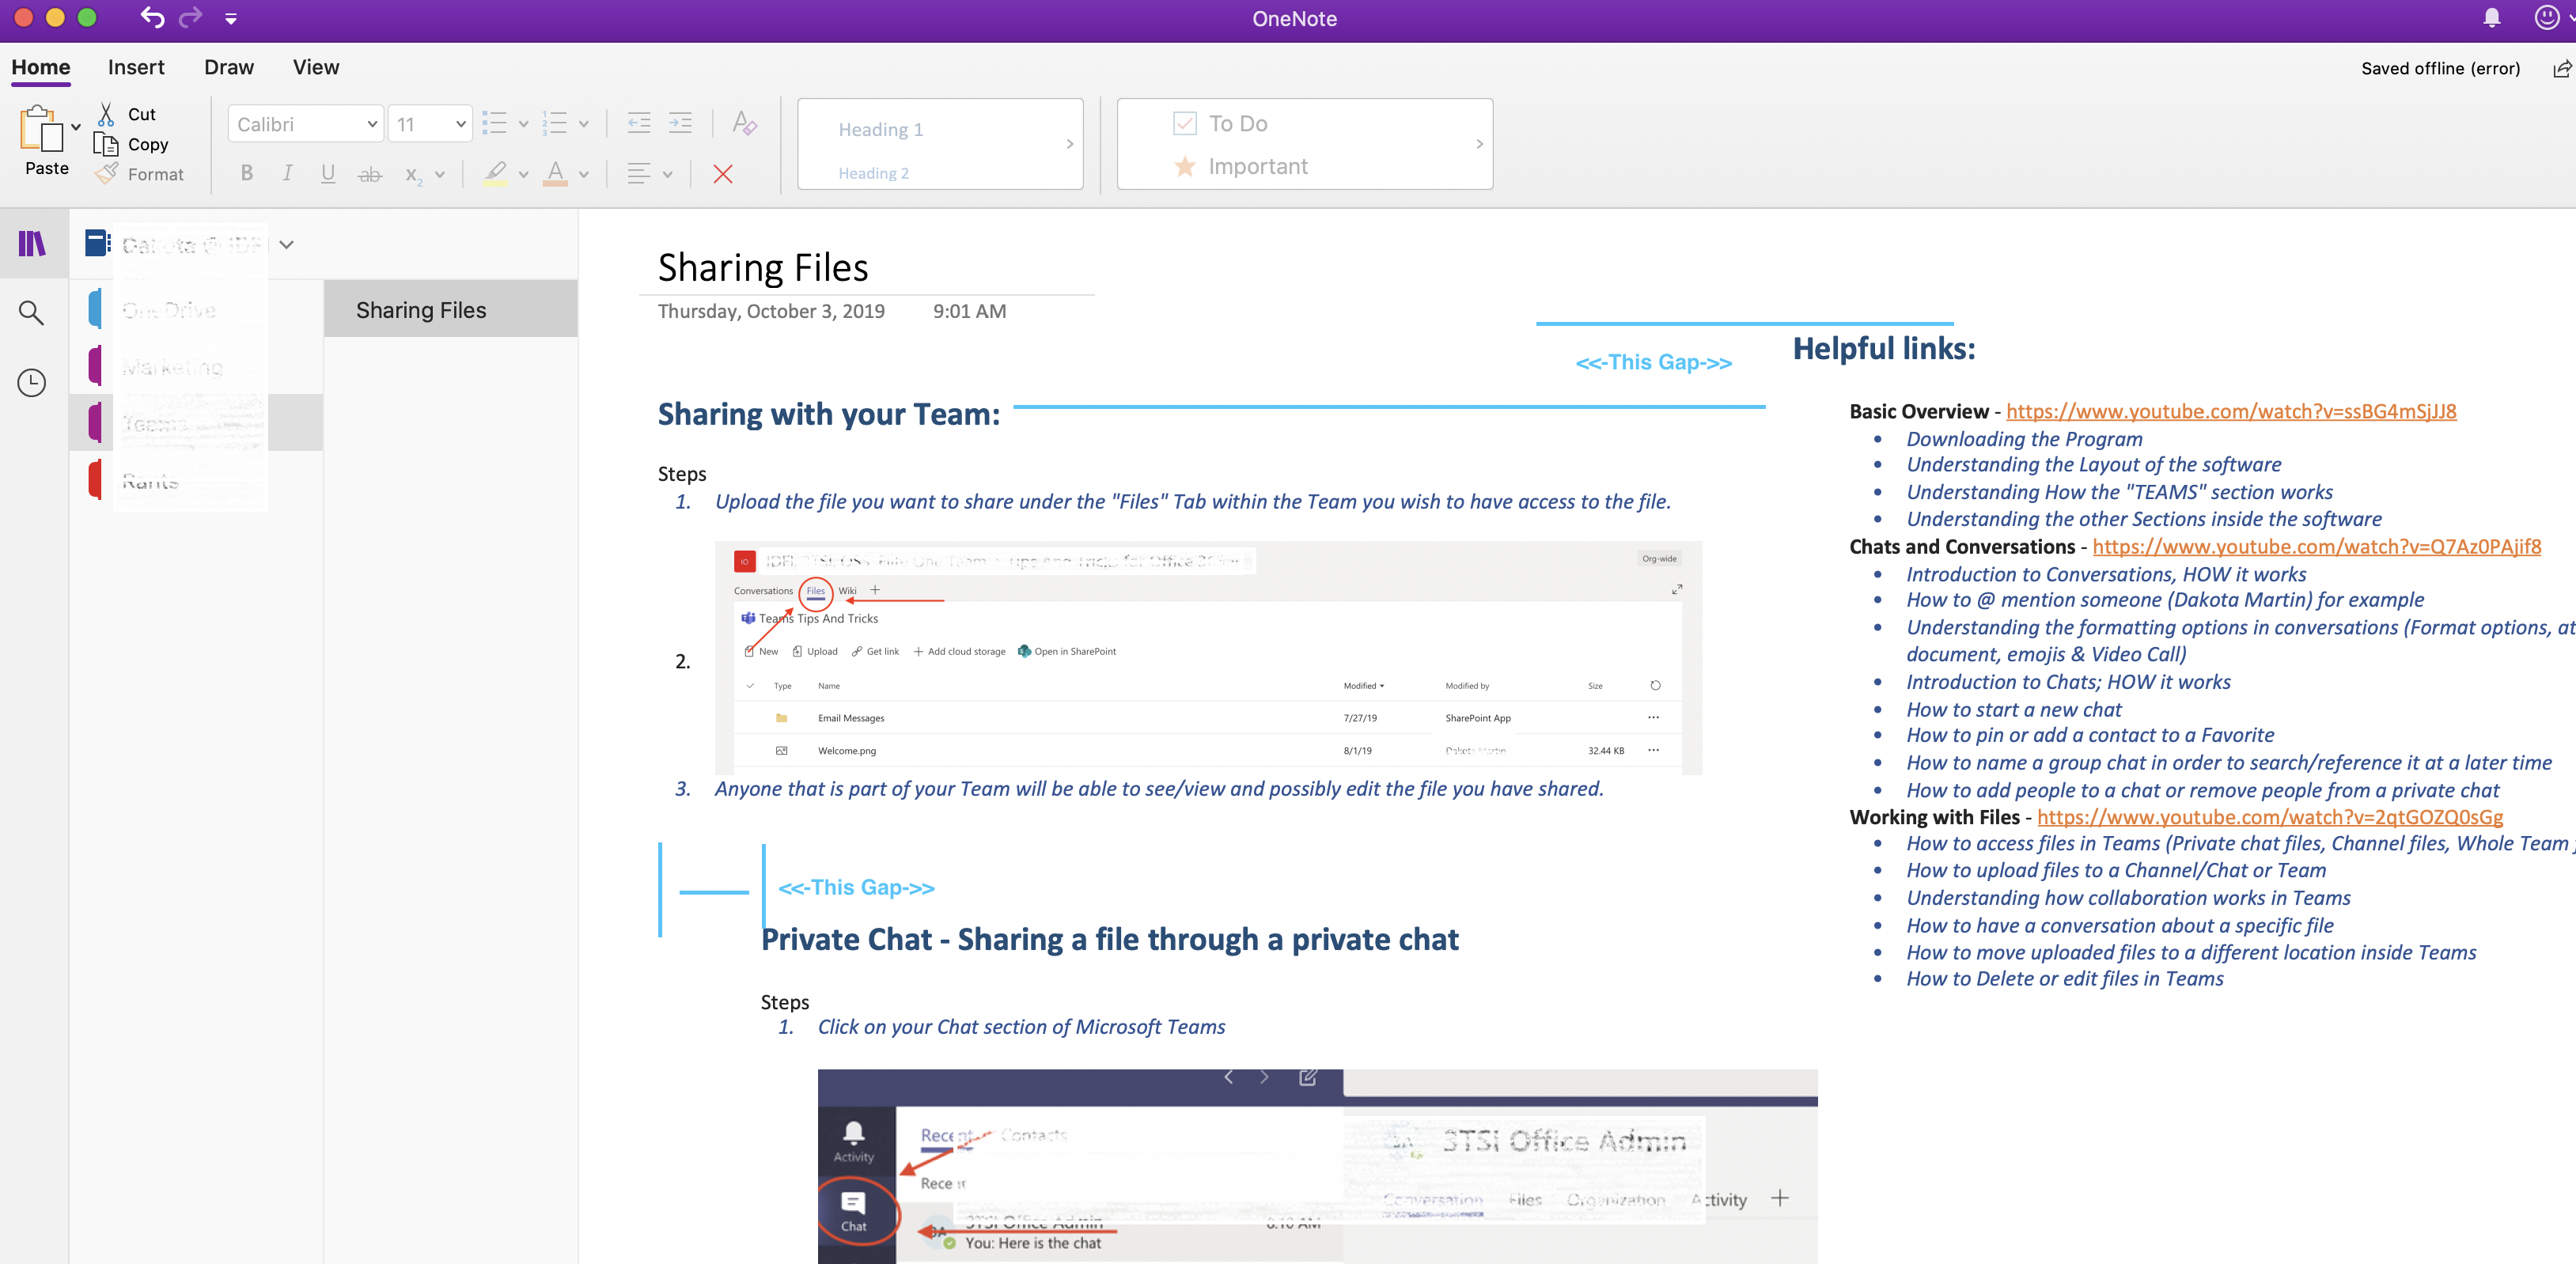This screenshot has height=1264, width=2576.
Task: Select the Sharing Files page
Action: (x=421, y=309)
